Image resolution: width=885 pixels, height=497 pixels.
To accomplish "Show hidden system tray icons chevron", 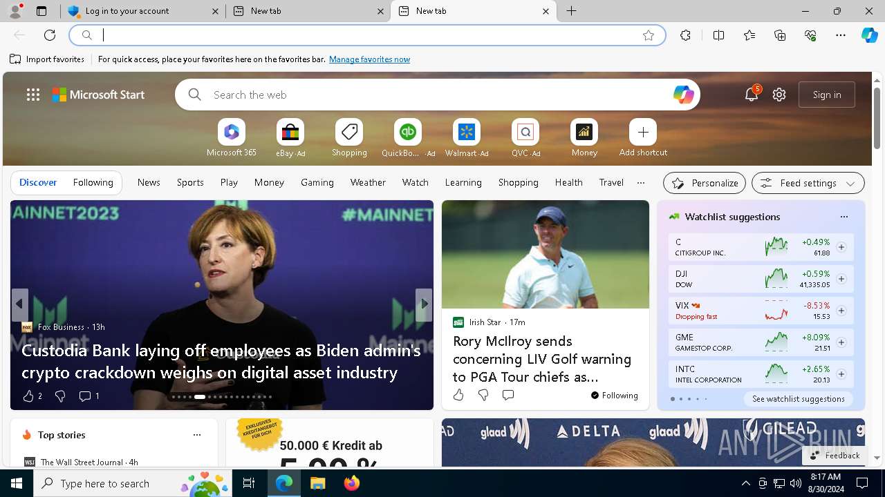I will point(745,483).
